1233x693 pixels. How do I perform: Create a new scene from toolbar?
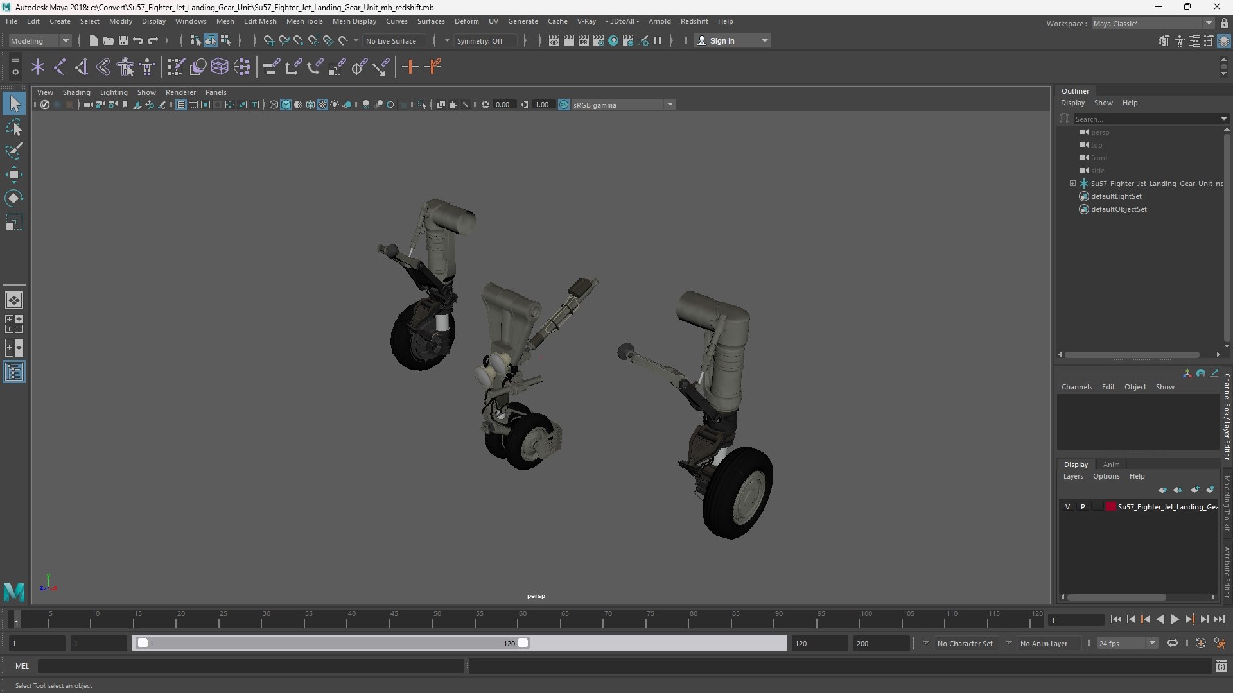pos(93,40)
